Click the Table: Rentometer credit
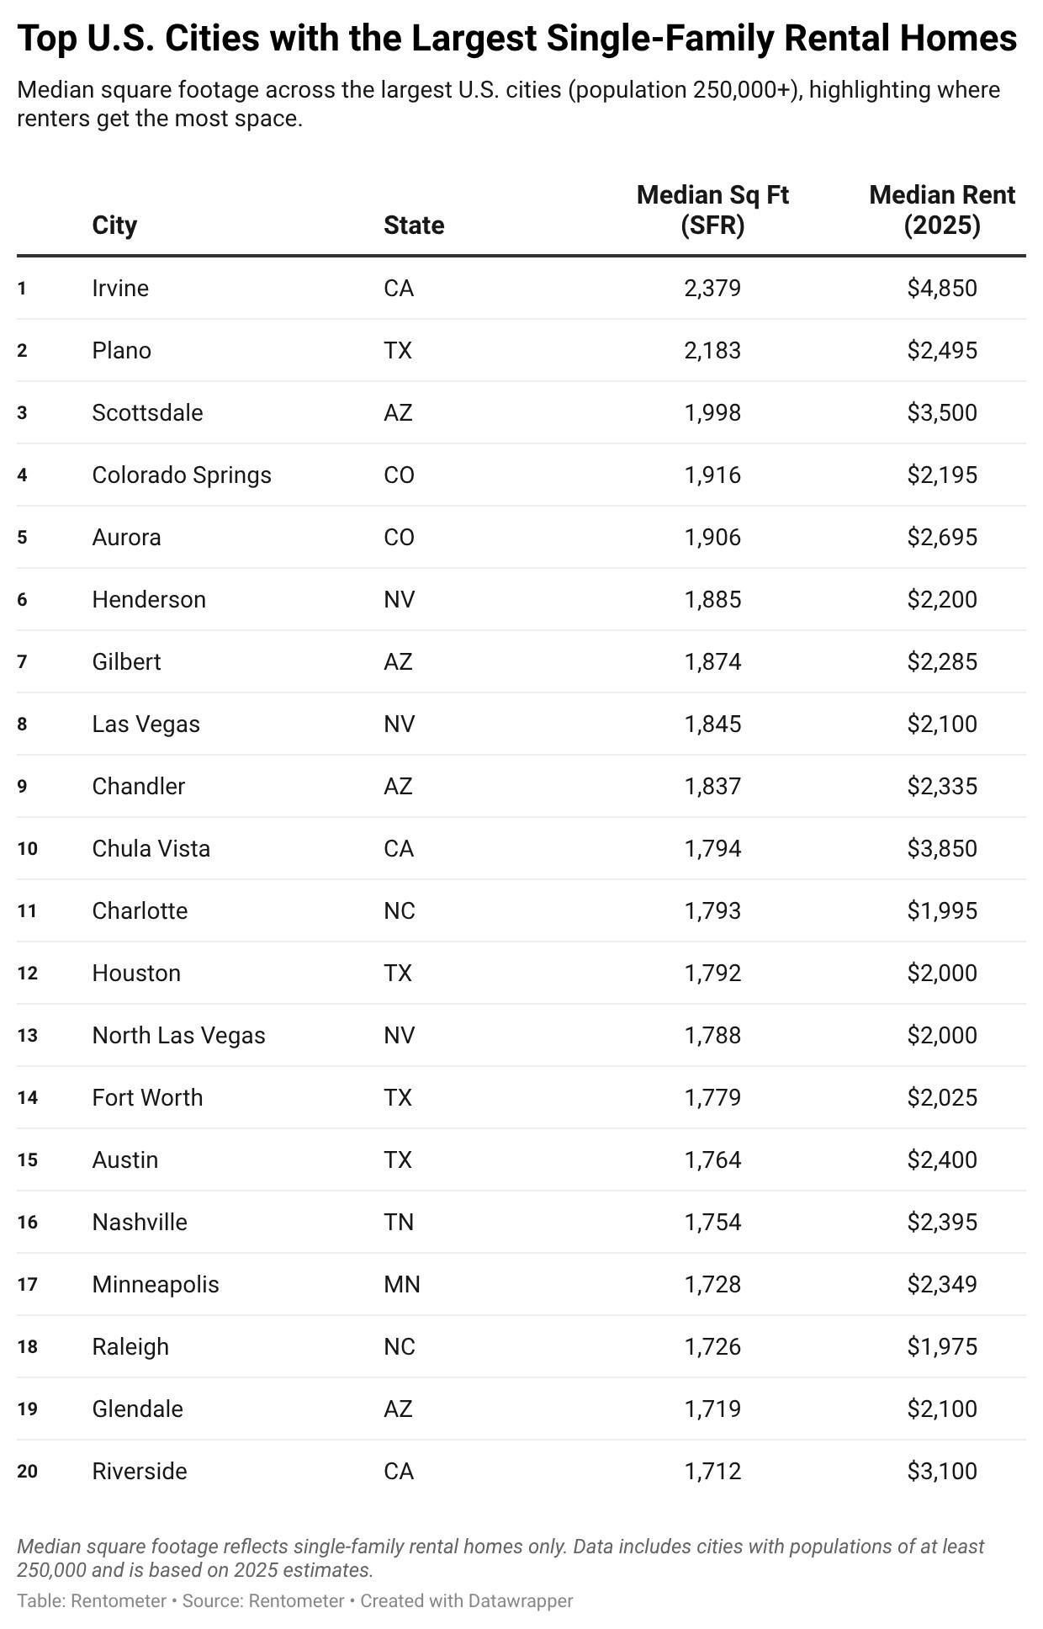Screen dimensions: 1043x1629 coord(91,1600)
